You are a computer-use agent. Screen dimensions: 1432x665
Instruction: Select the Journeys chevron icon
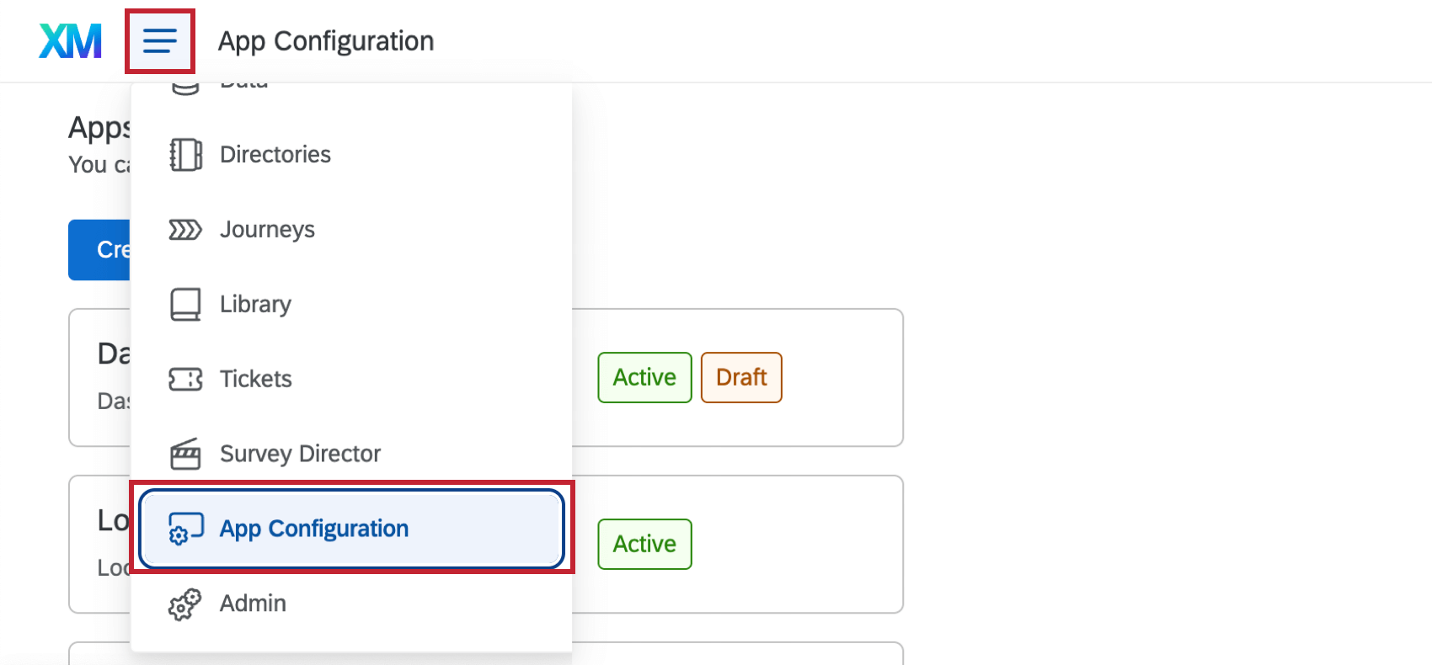point(185,229)
